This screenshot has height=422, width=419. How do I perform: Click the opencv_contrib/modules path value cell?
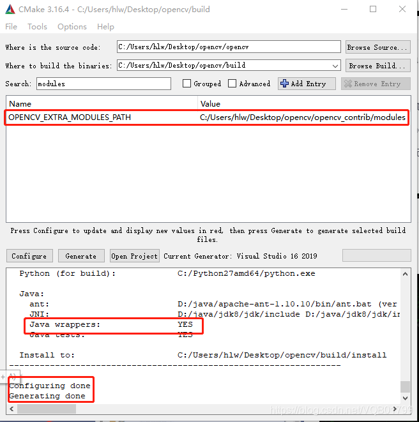pos(303,117)
